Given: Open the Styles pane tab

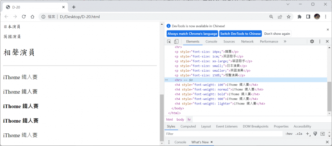Looking at the screenshot, I should pyautogui.click(x=171, y=127).
